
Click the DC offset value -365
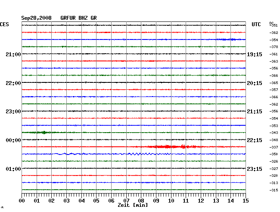pyautogui.click(x=274, y=83)
